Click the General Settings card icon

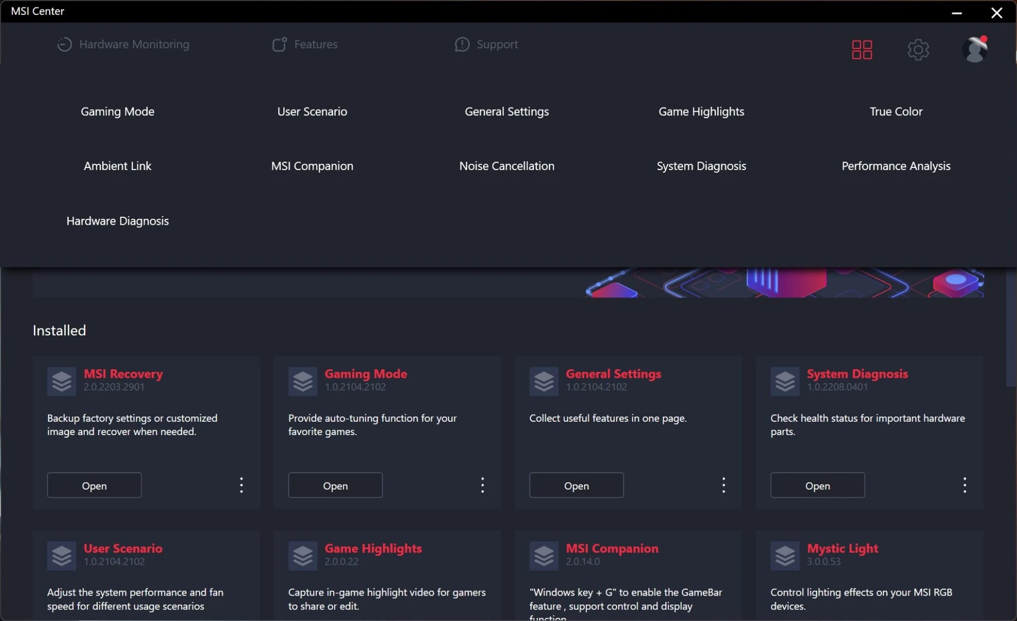point(544,382)
